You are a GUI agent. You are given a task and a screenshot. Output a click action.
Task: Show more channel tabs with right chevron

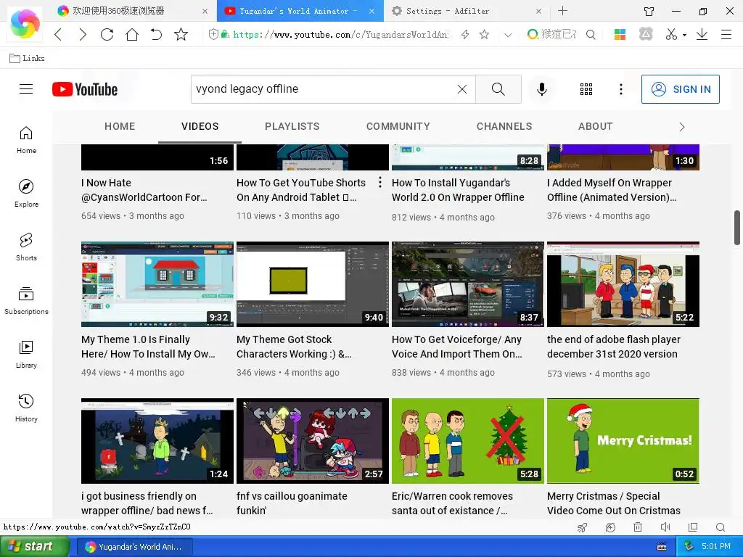pos(682,127)
